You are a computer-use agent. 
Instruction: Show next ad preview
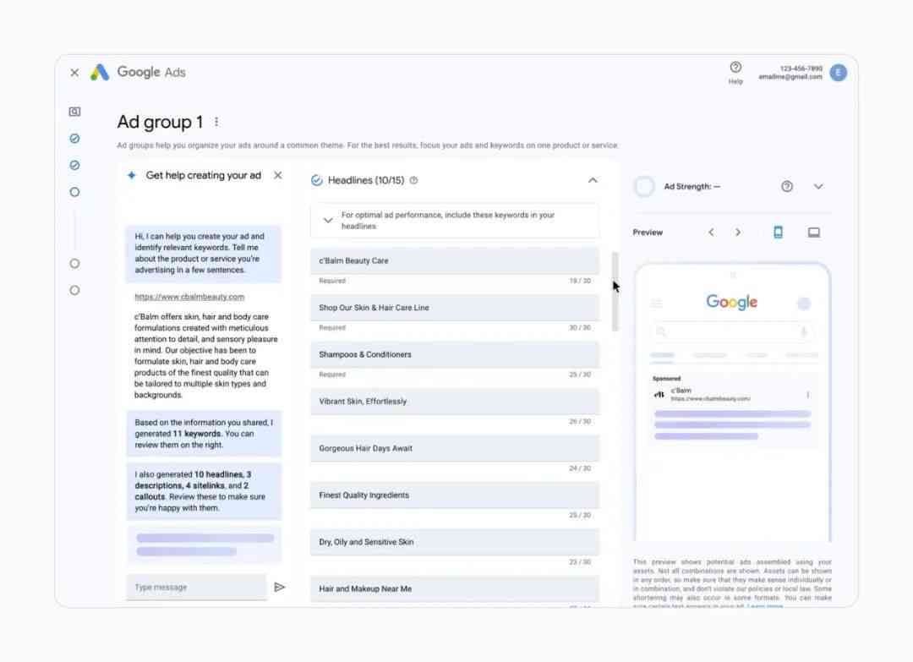(738, 233)
